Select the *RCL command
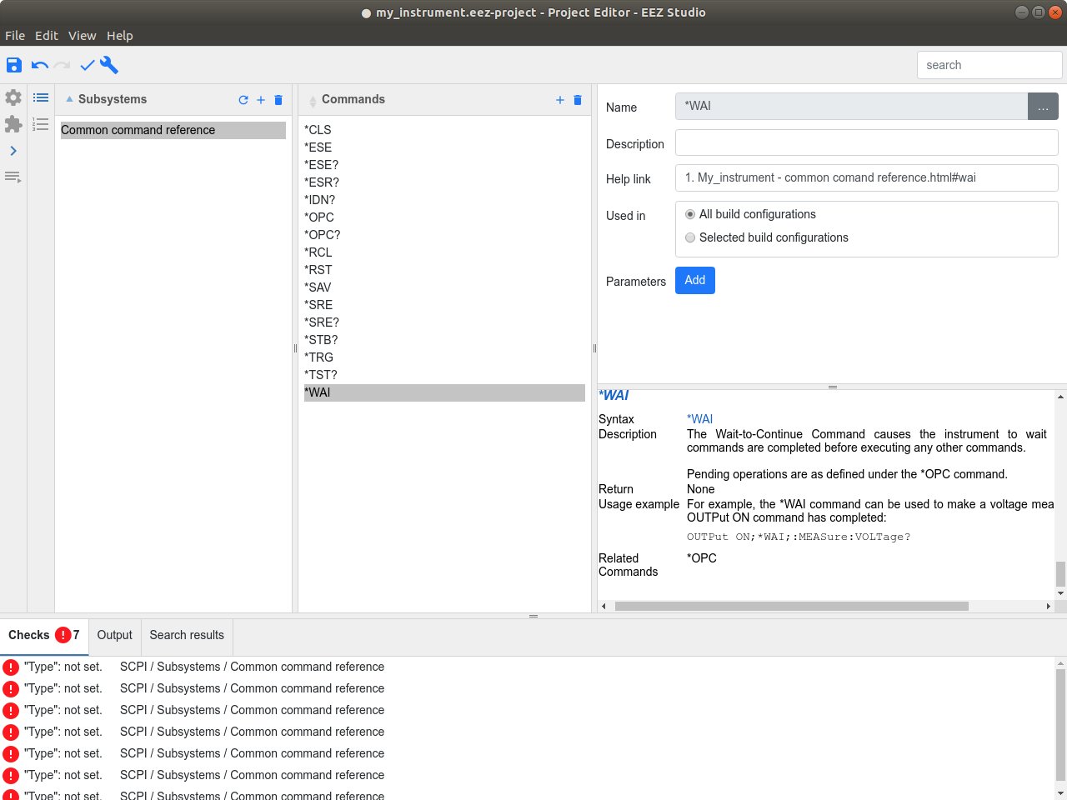 point(444,252)
